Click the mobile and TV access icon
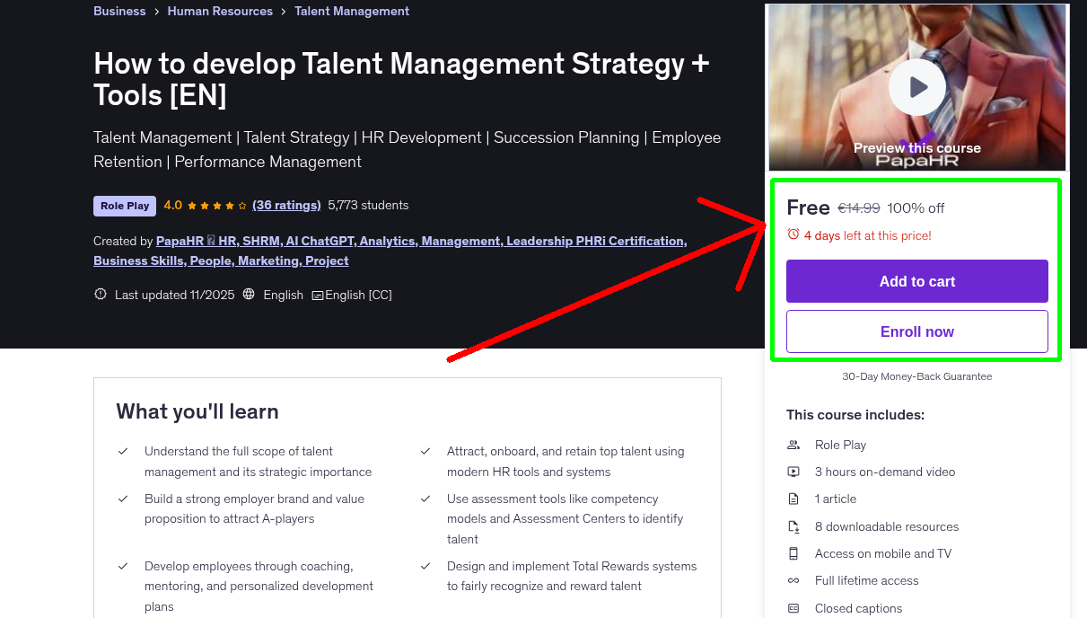The image size is (1087, 618). coord(793,553)
